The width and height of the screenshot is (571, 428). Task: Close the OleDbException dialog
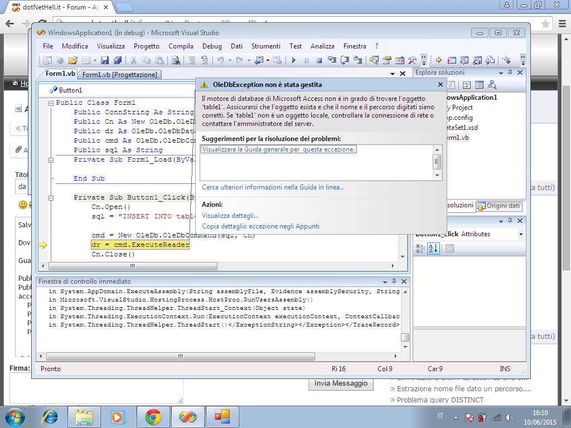tap(441, 85)
